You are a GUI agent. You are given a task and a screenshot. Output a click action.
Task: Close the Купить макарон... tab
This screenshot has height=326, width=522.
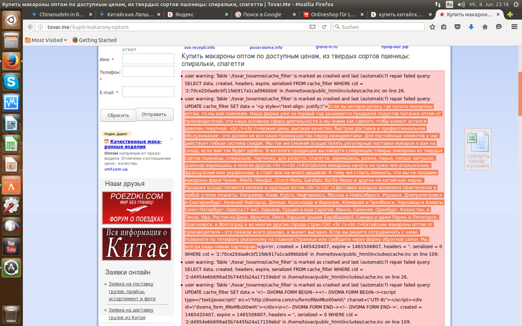tap(498, 14)
